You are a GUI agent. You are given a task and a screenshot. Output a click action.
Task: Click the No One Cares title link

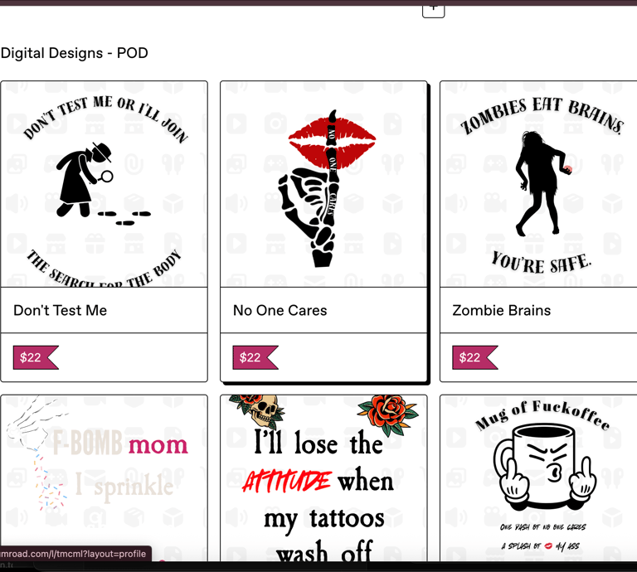tap(280, 311)
